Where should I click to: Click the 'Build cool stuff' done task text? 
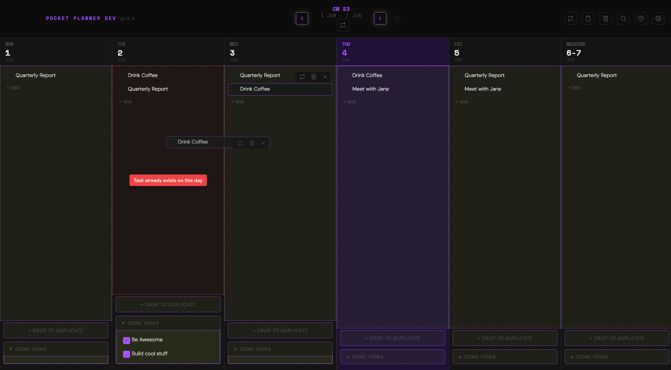(150, 354)
